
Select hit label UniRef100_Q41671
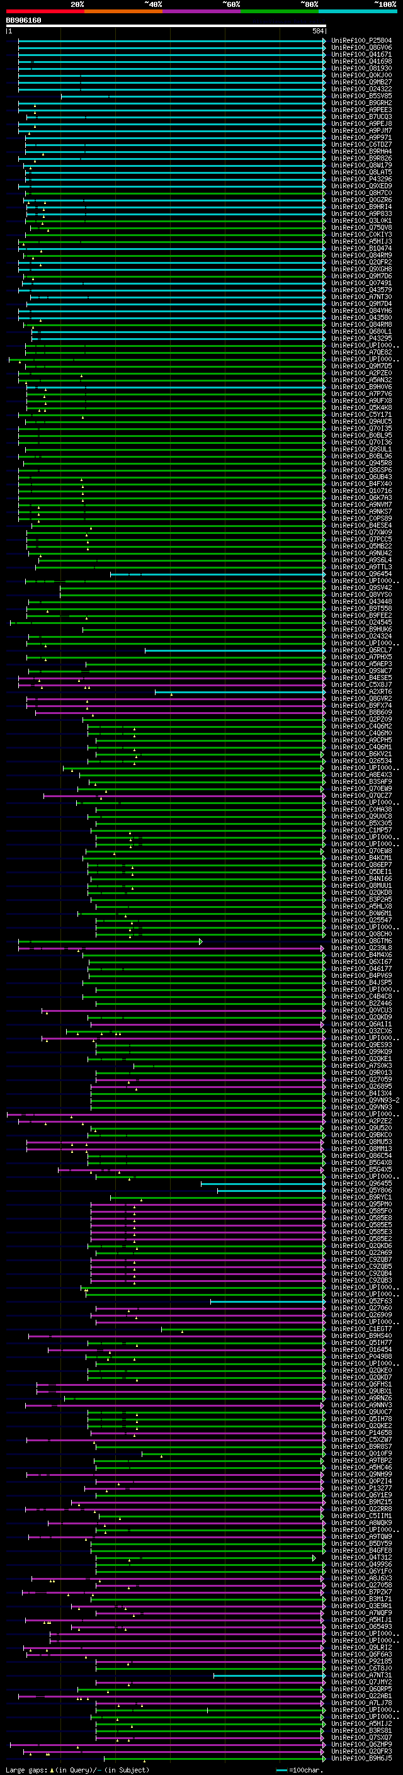click(x=361, y=54)
